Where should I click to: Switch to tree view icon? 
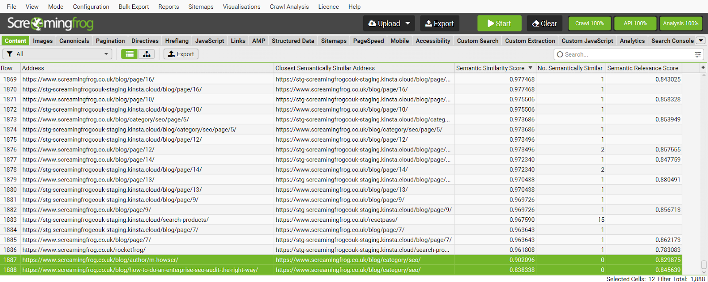click(x=146, y=54)
